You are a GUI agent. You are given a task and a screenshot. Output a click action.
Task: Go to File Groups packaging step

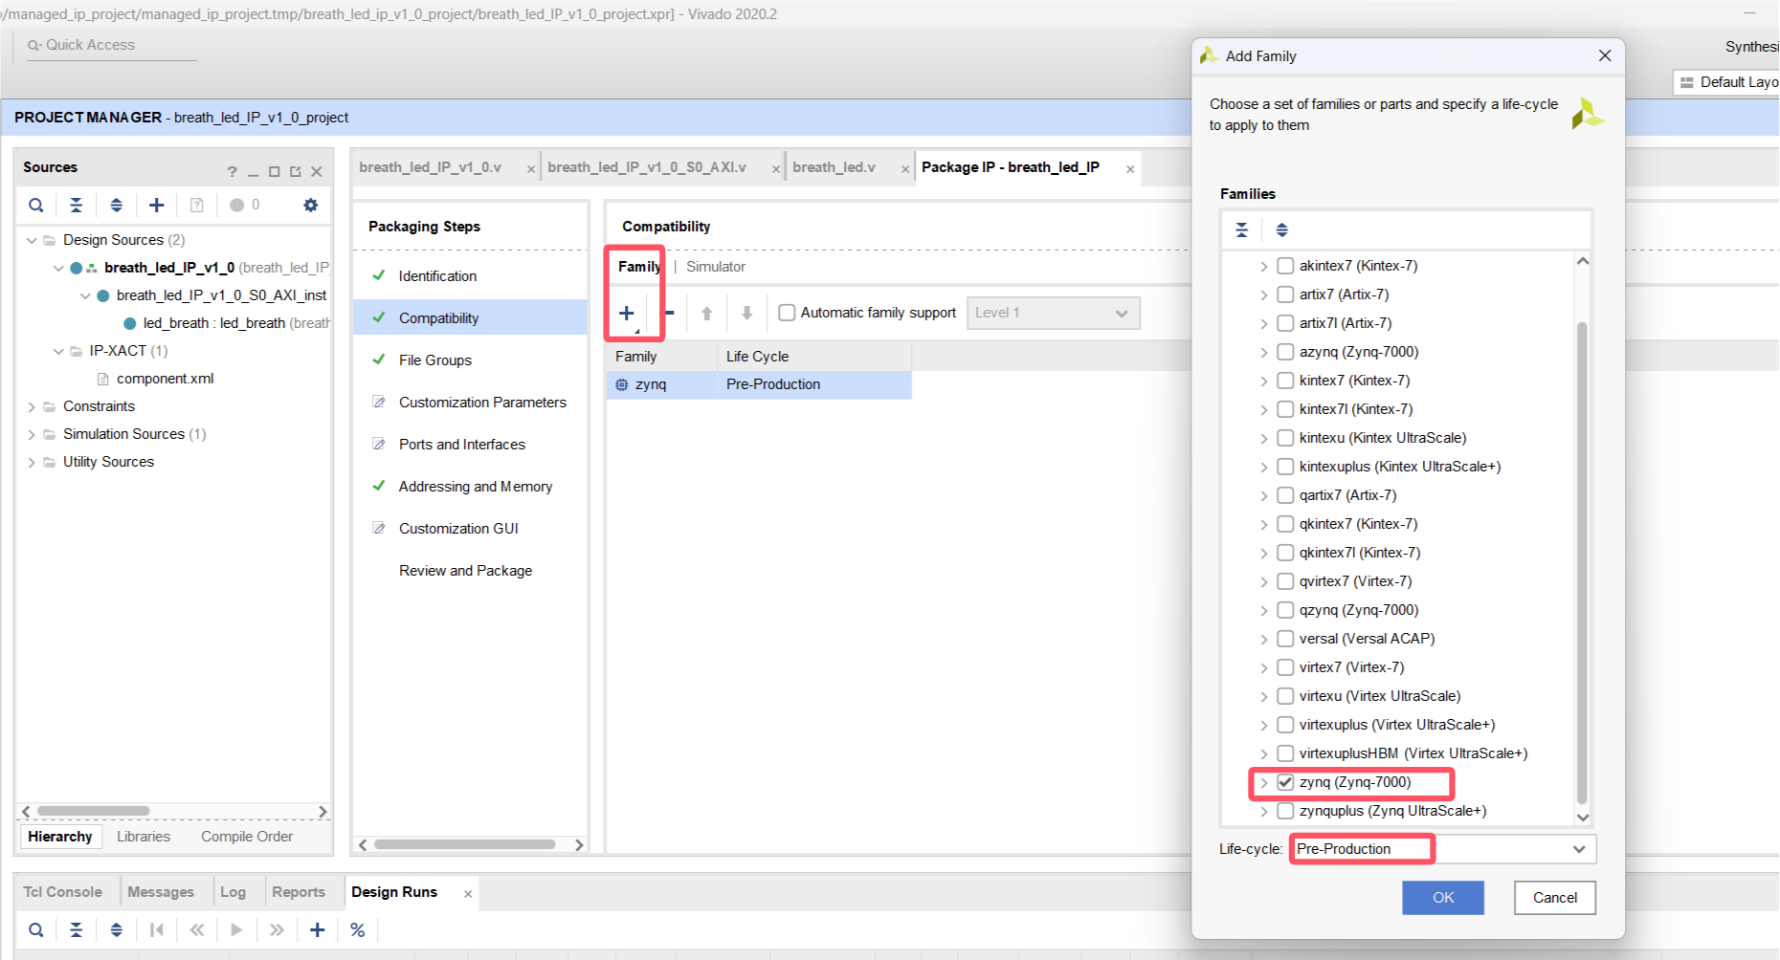(x=435, y=360)
